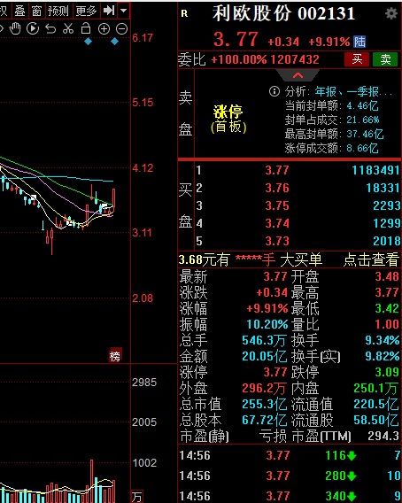
Task: Select buy level 2 price 3.76
Action: (277, 188)
